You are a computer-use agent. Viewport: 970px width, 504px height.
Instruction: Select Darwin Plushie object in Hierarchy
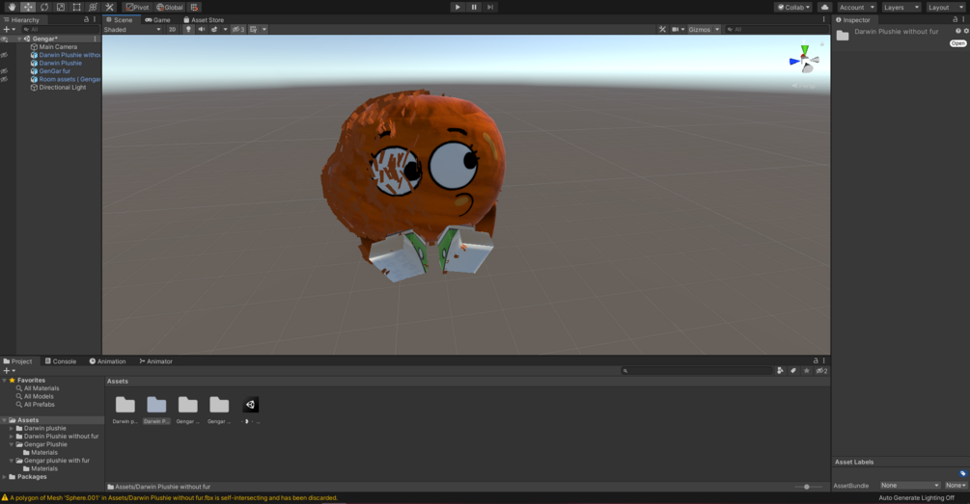[60, 63]
